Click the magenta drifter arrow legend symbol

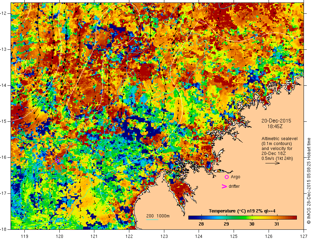(224, 186)
